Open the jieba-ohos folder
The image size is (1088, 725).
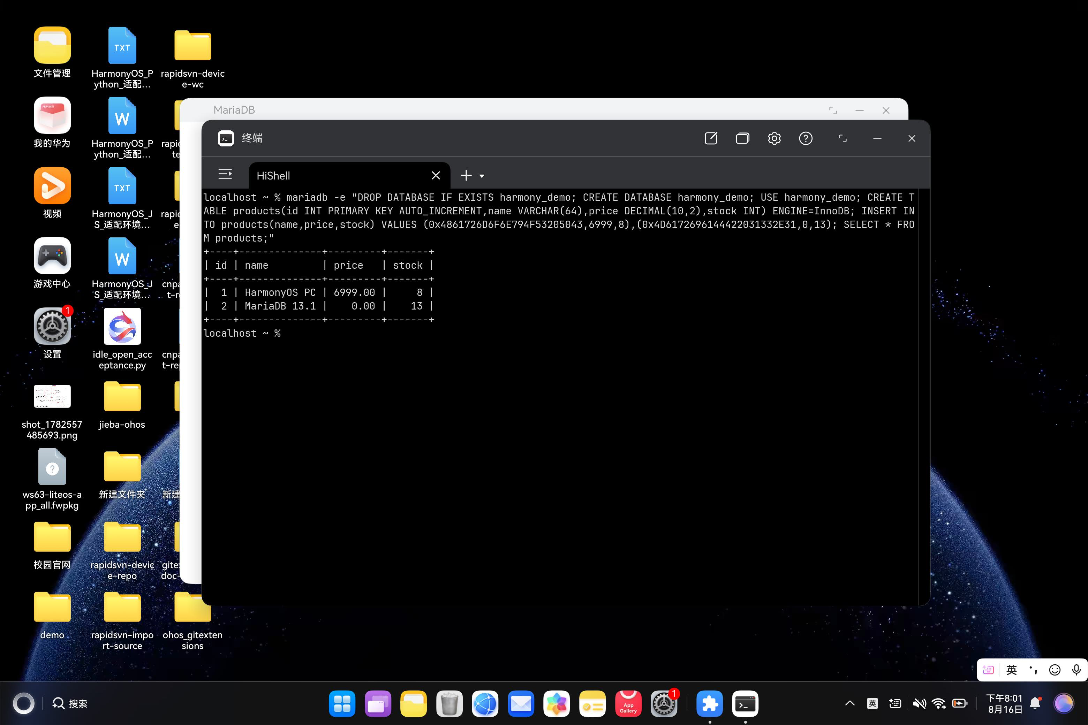122,405
